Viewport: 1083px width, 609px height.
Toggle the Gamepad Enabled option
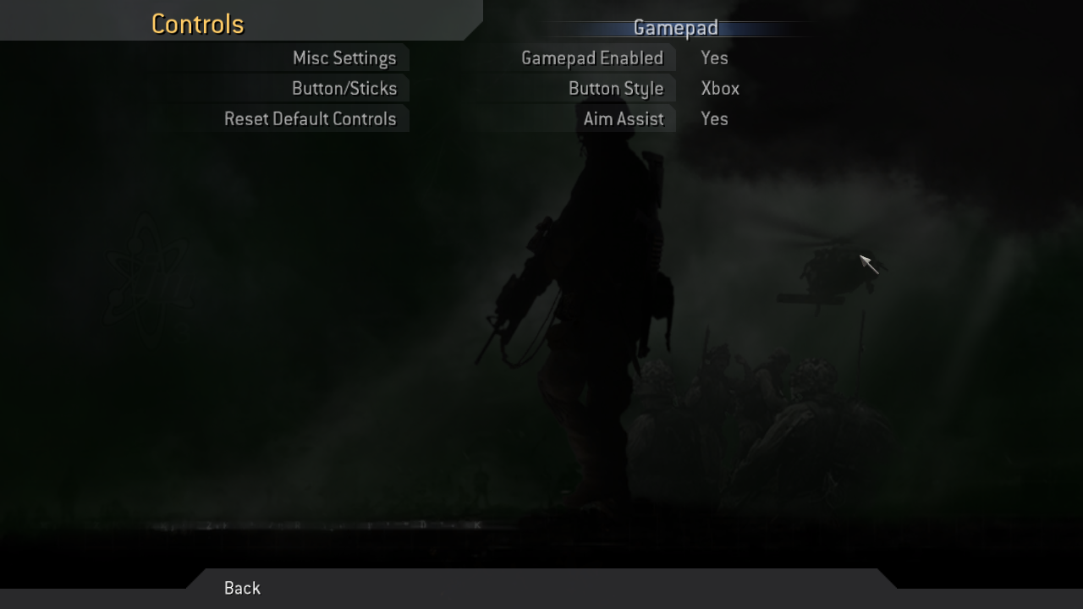(x=592, y=58)
